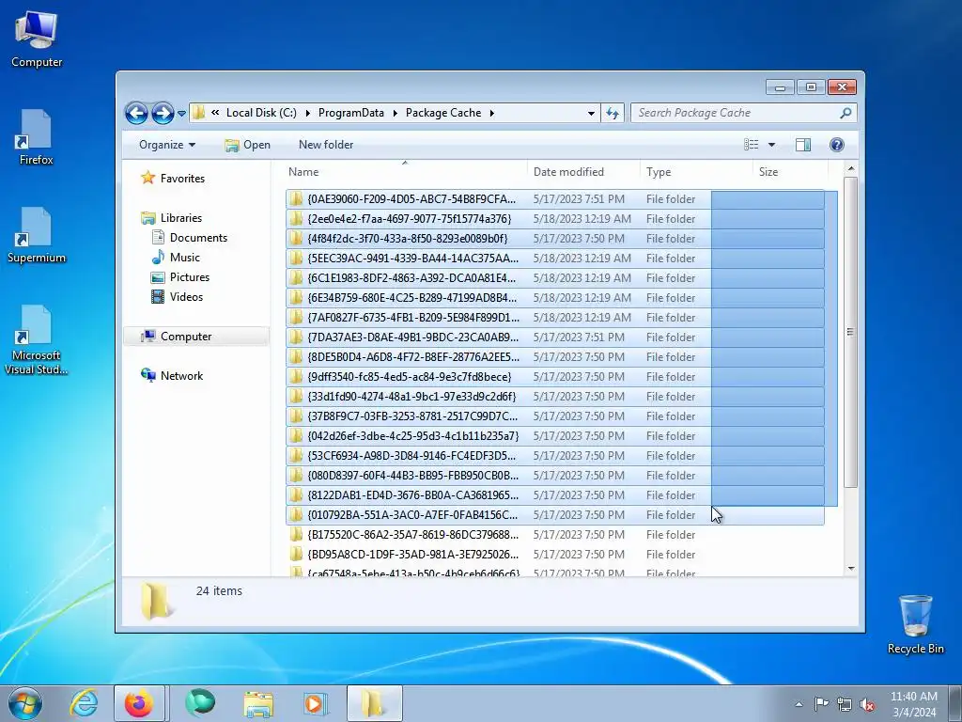
Task: Click the muted volume tray icon
Action: (867, 704)
